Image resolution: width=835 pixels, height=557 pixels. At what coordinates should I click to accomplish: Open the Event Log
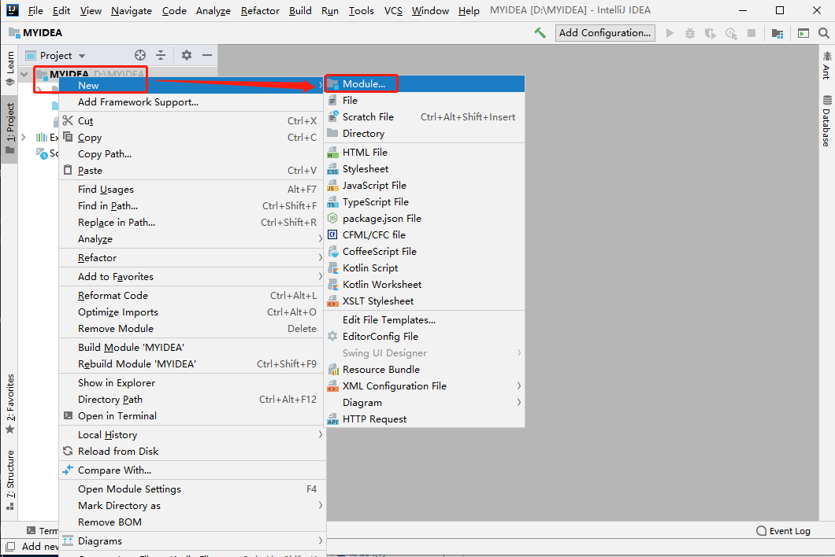pyautogui.click(x=783, y=531)
